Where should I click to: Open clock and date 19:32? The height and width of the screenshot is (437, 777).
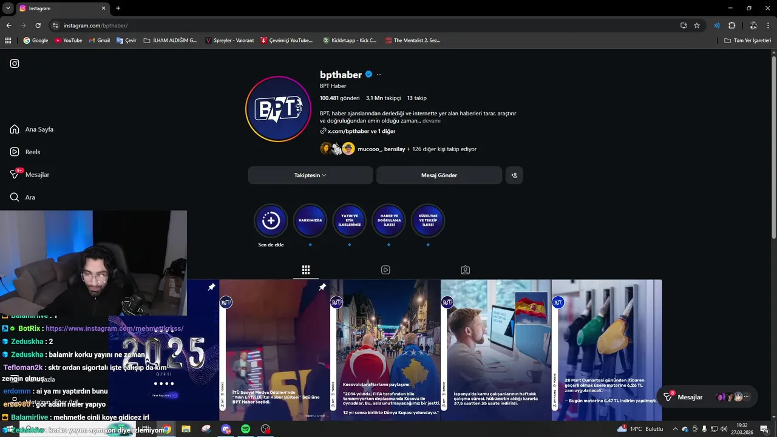(x=742, y=429)
